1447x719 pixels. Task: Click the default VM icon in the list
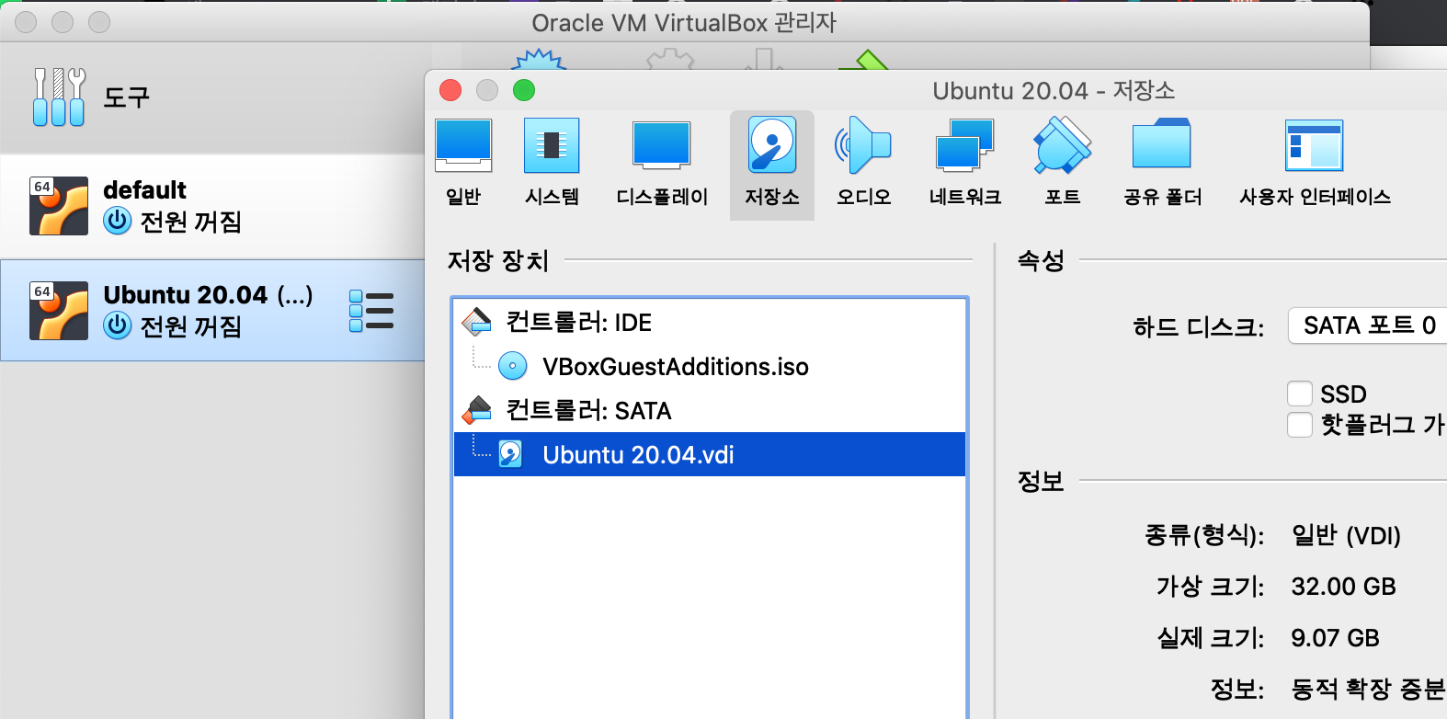59,206
